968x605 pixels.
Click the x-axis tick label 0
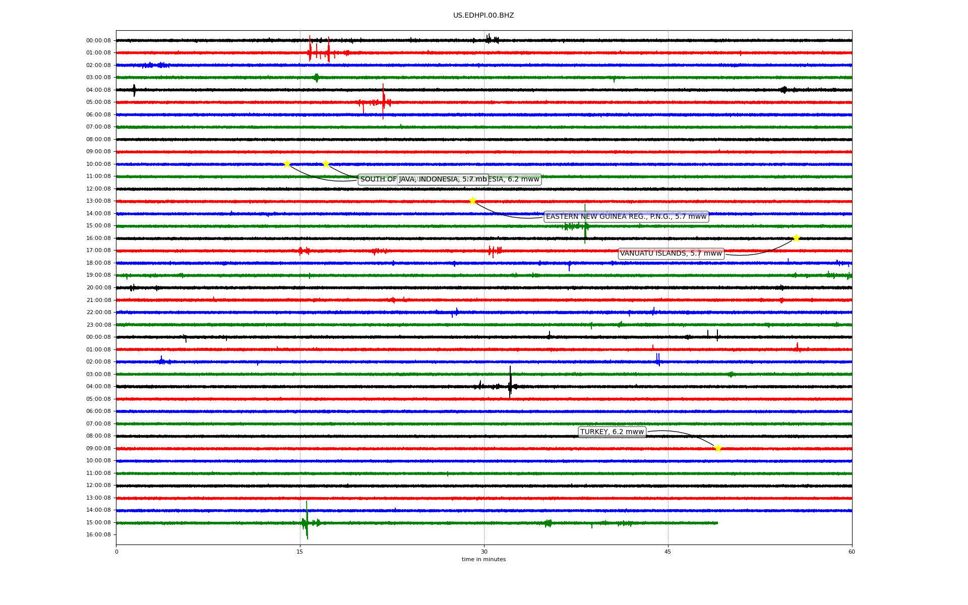pyautogui.click(x=116, y=552)
